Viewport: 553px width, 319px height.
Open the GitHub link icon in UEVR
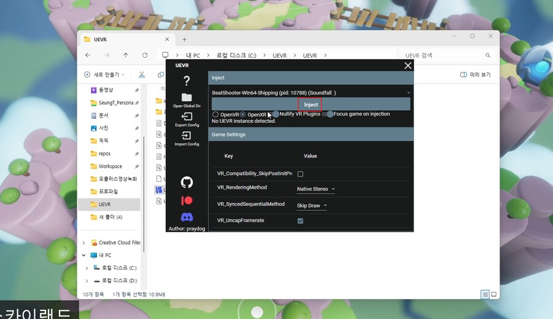[187, 183]
